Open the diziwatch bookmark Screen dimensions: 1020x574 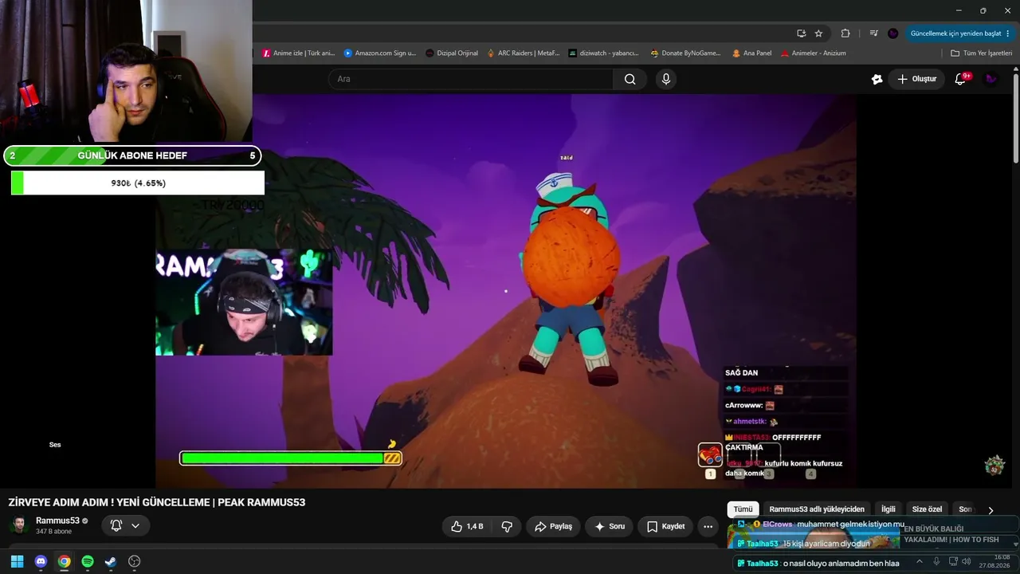604,53
